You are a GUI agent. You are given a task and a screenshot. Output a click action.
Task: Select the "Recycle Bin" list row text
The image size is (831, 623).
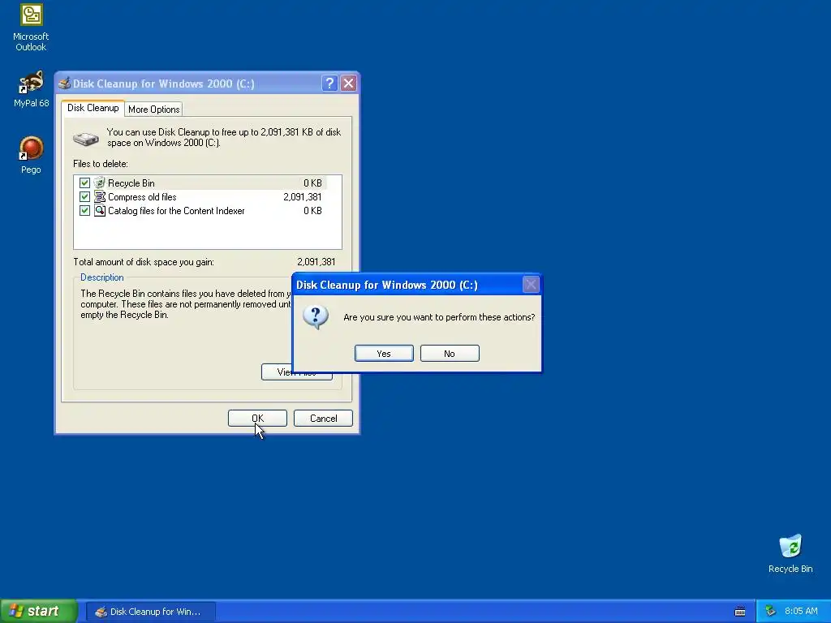[131, 183]
